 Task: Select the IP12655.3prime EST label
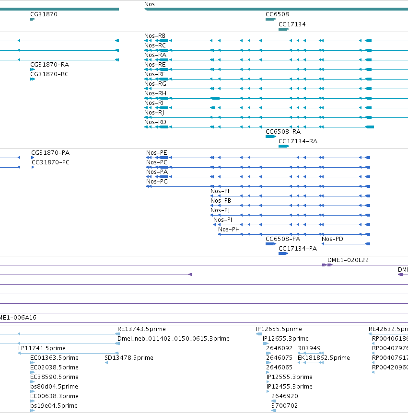point(286,338)
